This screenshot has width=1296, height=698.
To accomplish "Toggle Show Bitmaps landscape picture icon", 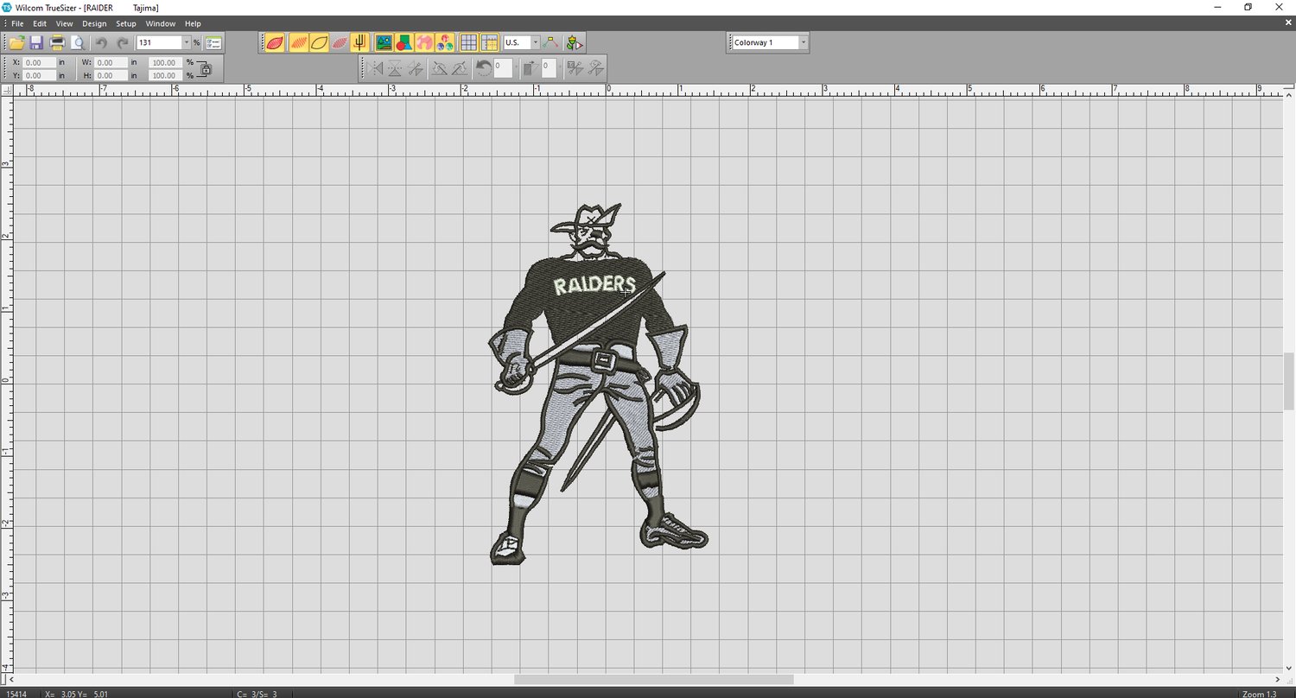I will click(384, 42).
